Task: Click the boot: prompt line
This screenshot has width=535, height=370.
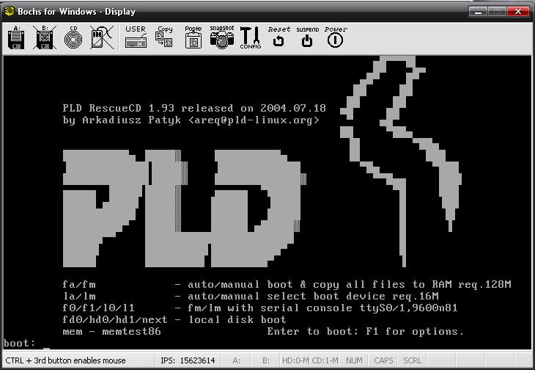Action: coord(26,343)
